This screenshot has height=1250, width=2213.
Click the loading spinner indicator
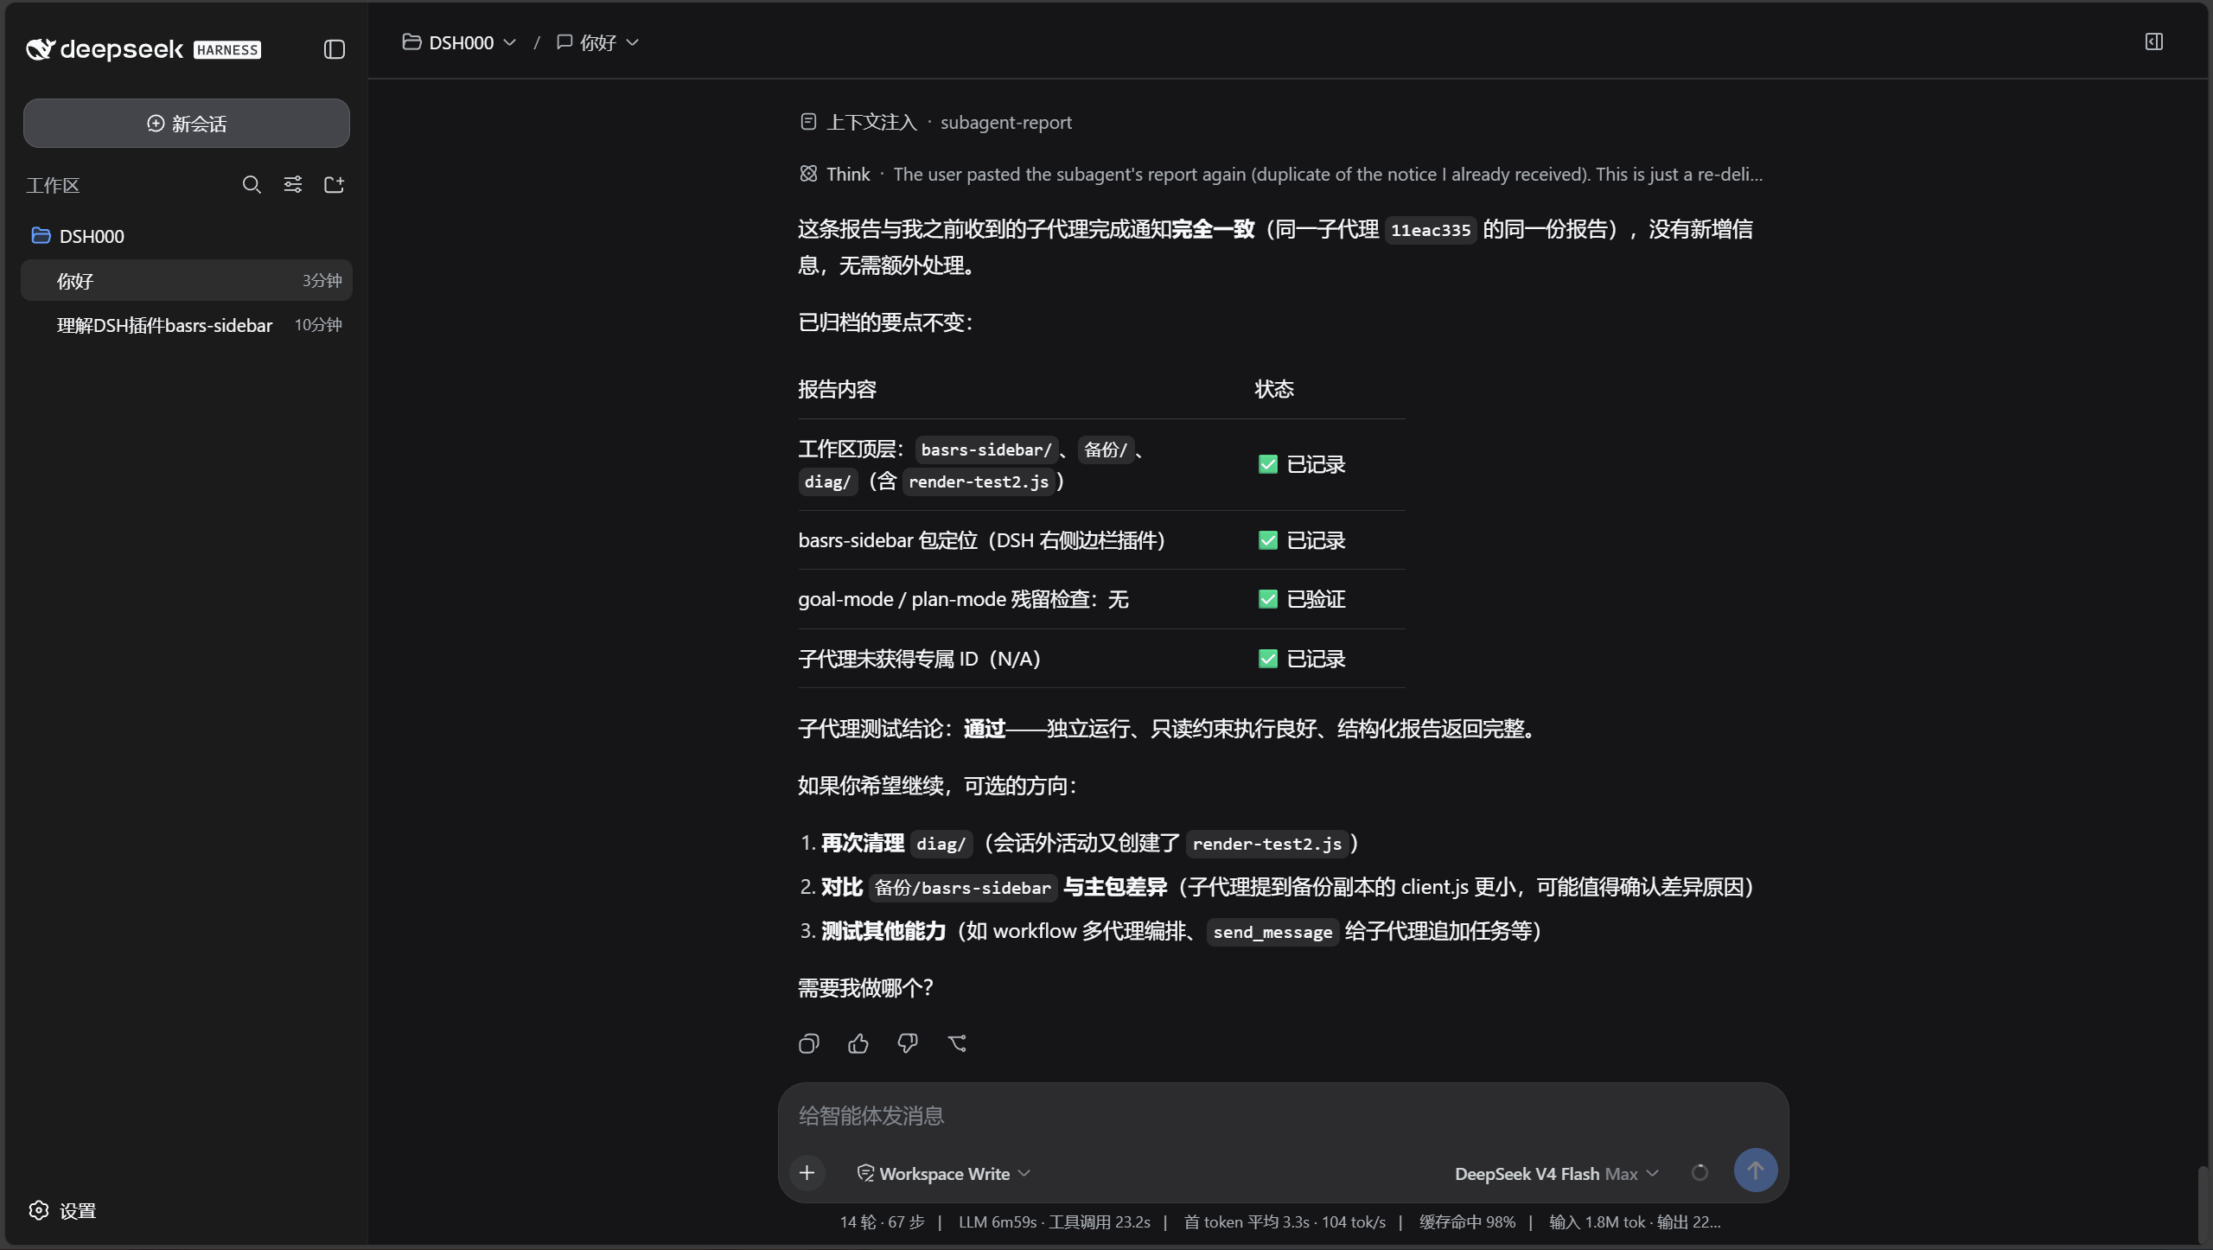(x=1700, y=1173)
